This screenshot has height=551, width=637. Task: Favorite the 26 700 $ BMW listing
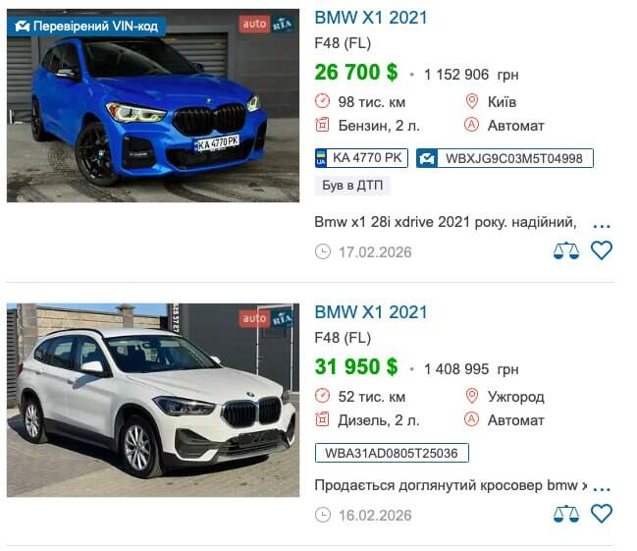pos(602,250)
